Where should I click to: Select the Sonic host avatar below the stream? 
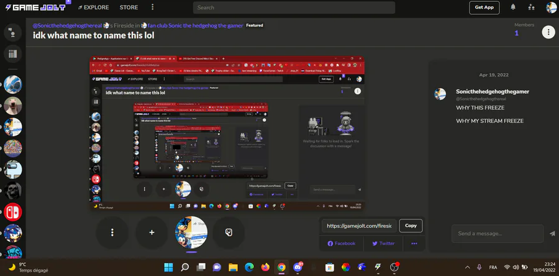coord(191,232)
